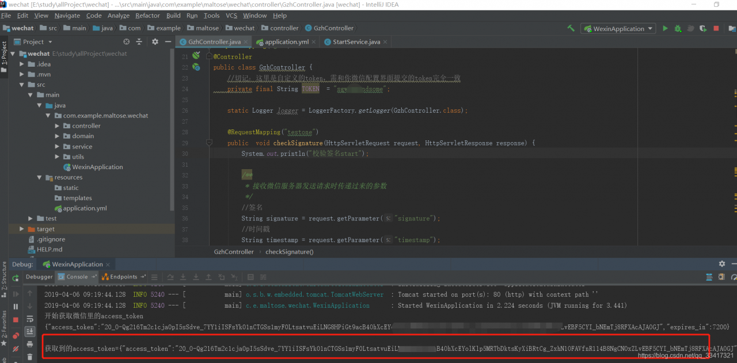The height and width of the screenshot is (363, 737).
Task: Collapse the wechat root folder
Action: (x=13, y=54)
